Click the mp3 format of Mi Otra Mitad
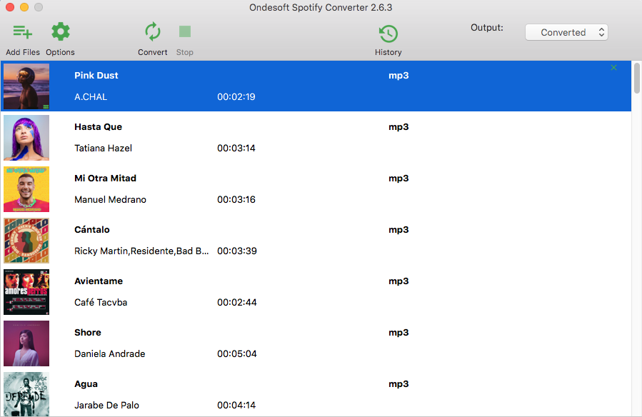 point(398,179)
